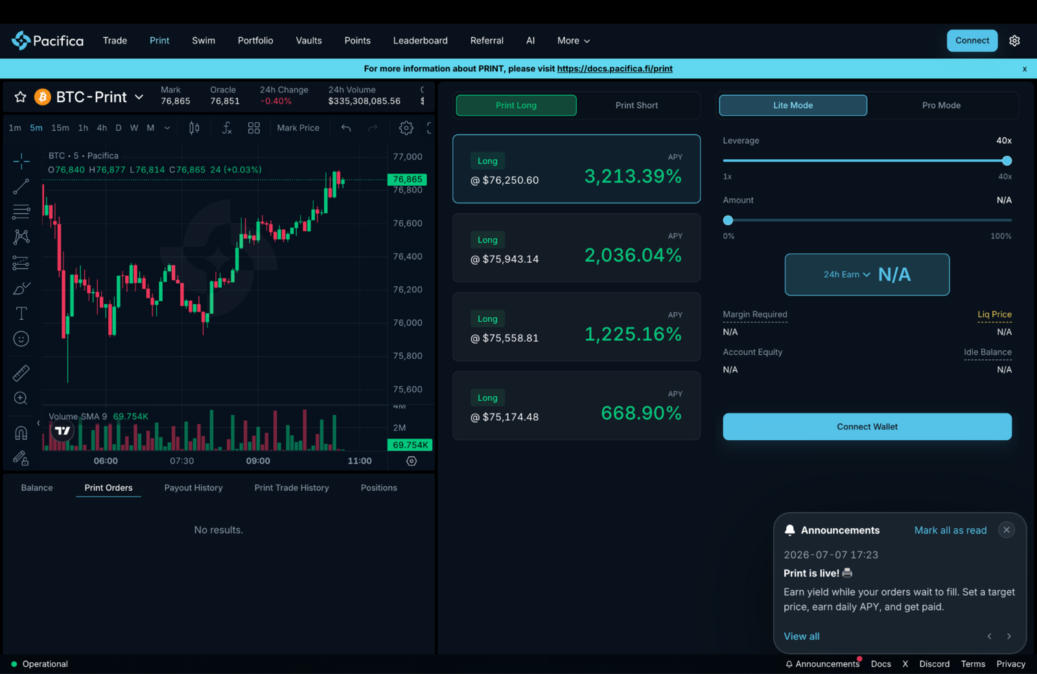This screenshot has height=674, width=1037.
Task: Open the chart settings gear
Action: click(x=406, y=128)
